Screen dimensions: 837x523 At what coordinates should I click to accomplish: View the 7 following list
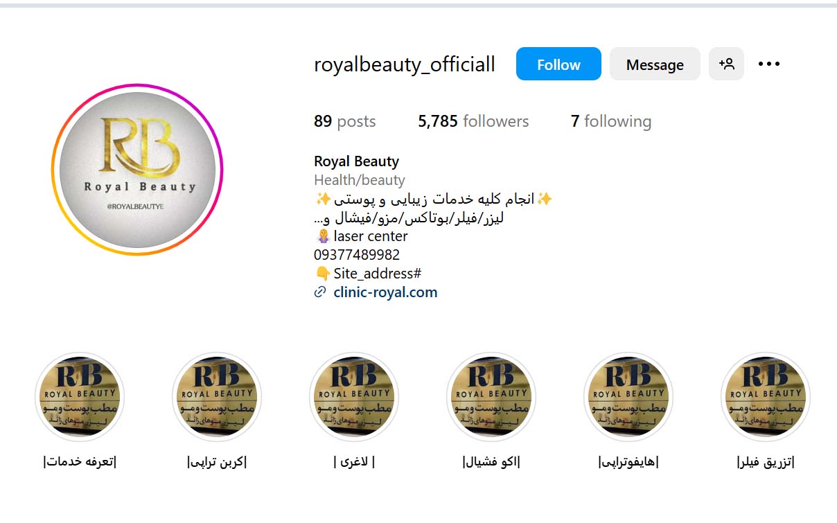click(x=611, y=121)
